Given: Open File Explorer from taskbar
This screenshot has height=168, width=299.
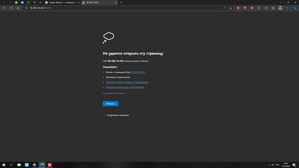Looking at the screenshot, I should point(19,165).
